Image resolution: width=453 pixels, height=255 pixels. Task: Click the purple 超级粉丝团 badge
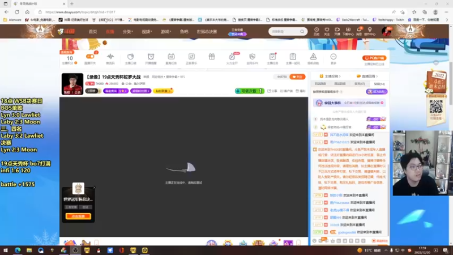140,91
